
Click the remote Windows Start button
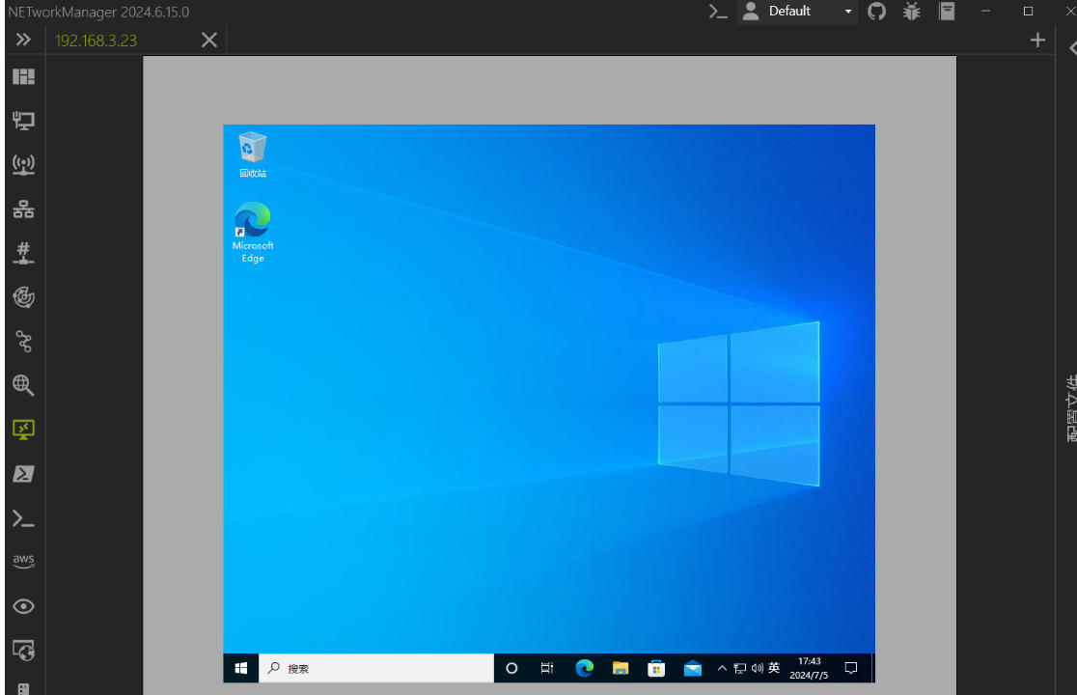[241, 668]
